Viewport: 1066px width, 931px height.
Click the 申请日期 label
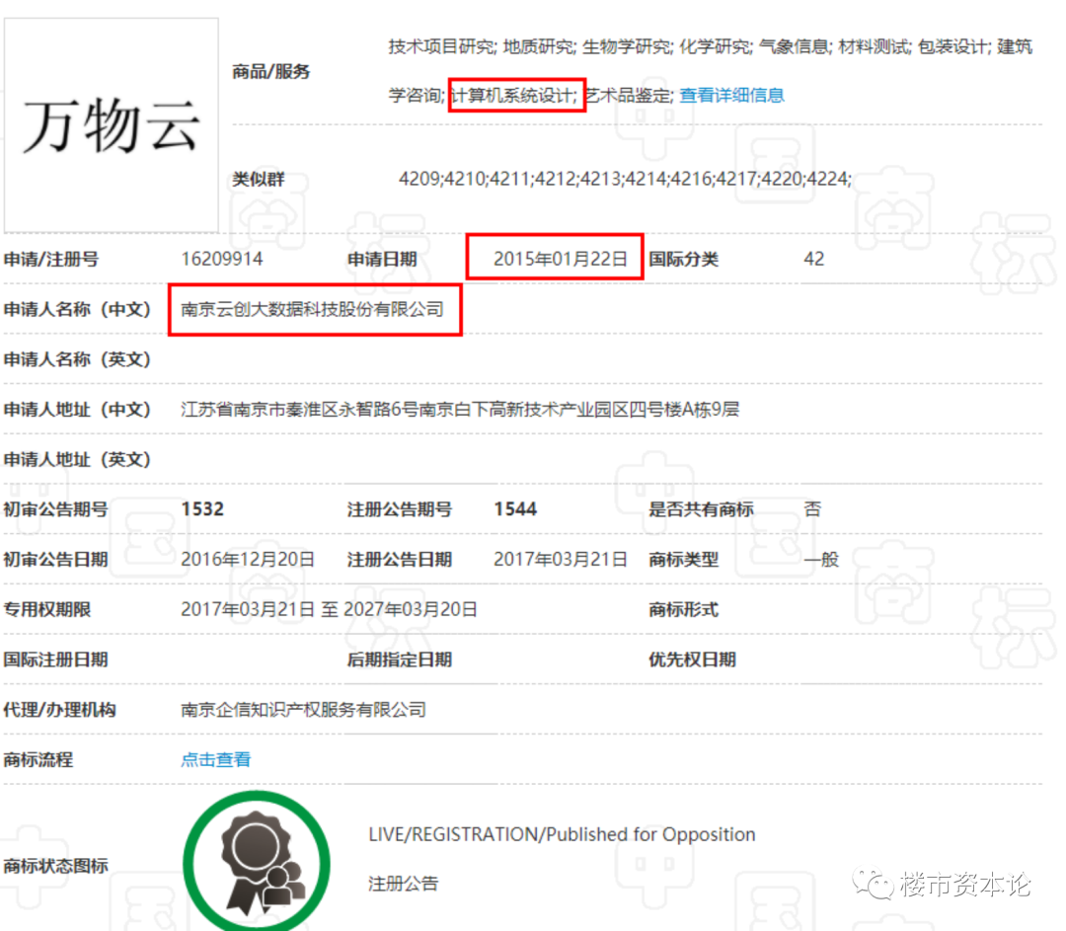pyautogui.click(x=382, y=259)
